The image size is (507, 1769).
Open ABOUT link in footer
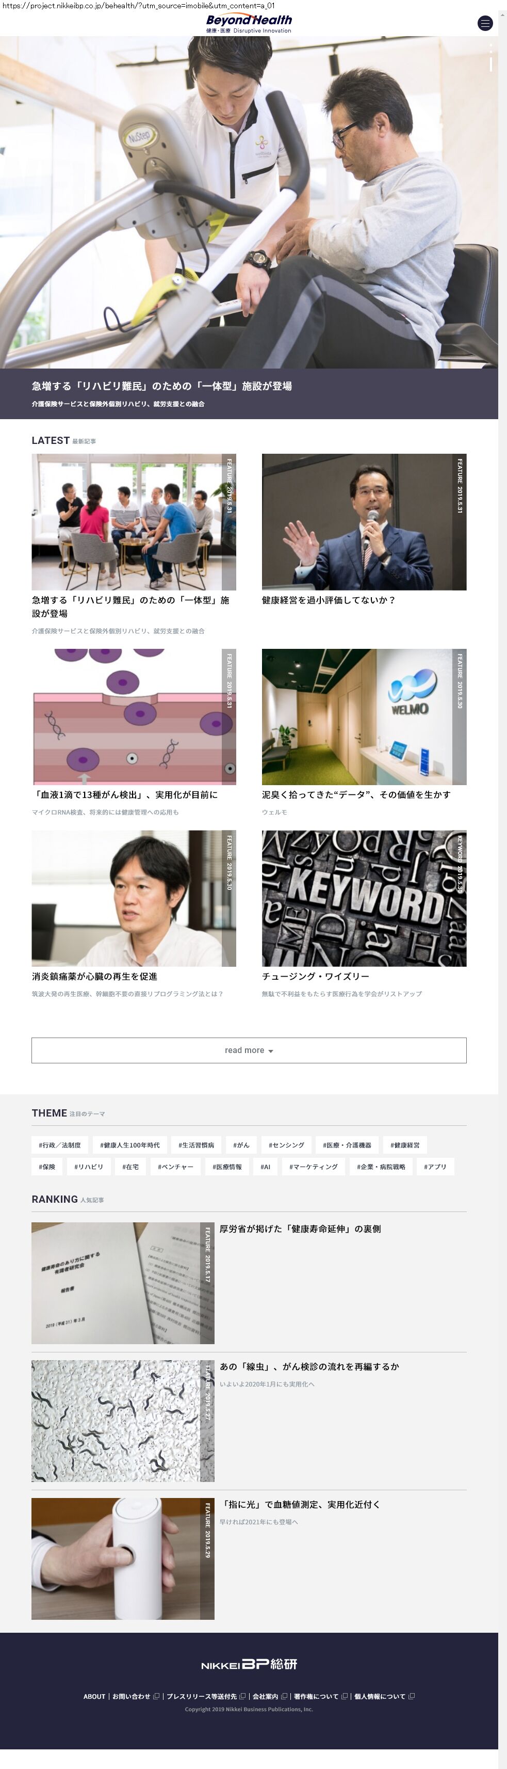tap(94, 1696)
